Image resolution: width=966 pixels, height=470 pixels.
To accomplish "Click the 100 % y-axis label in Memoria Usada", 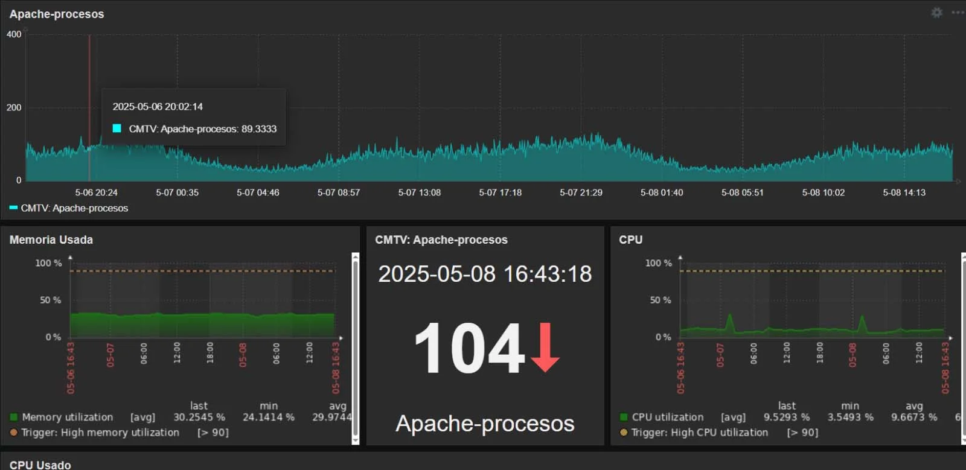I will point(48,263).
